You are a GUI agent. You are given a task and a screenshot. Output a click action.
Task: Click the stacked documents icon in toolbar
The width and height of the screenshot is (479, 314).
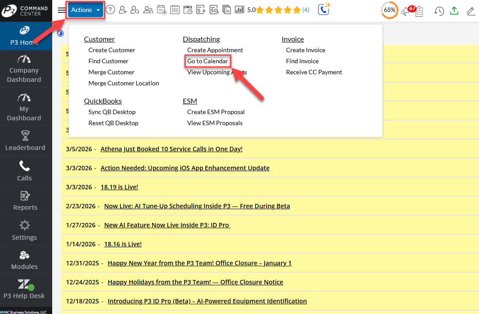[226, 10]
